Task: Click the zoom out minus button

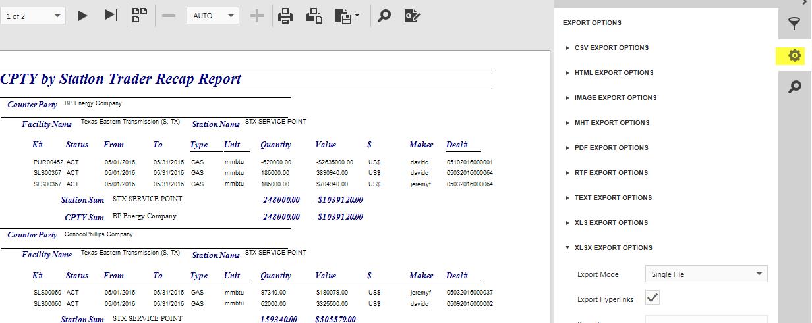Action: (x=169, y=16)
